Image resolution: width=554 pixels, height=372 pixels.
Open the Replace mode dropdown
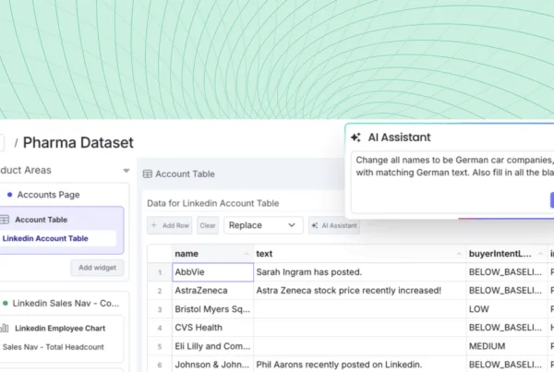[x=263, y=225]
